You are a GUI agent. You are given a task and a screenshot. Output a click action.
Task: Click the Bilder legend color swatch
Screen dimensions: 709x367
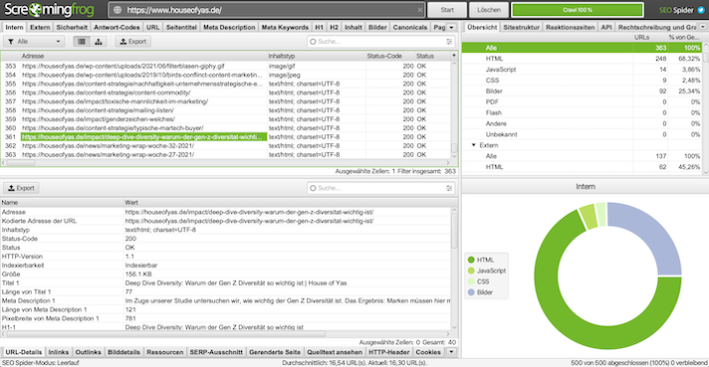point(471,292)
